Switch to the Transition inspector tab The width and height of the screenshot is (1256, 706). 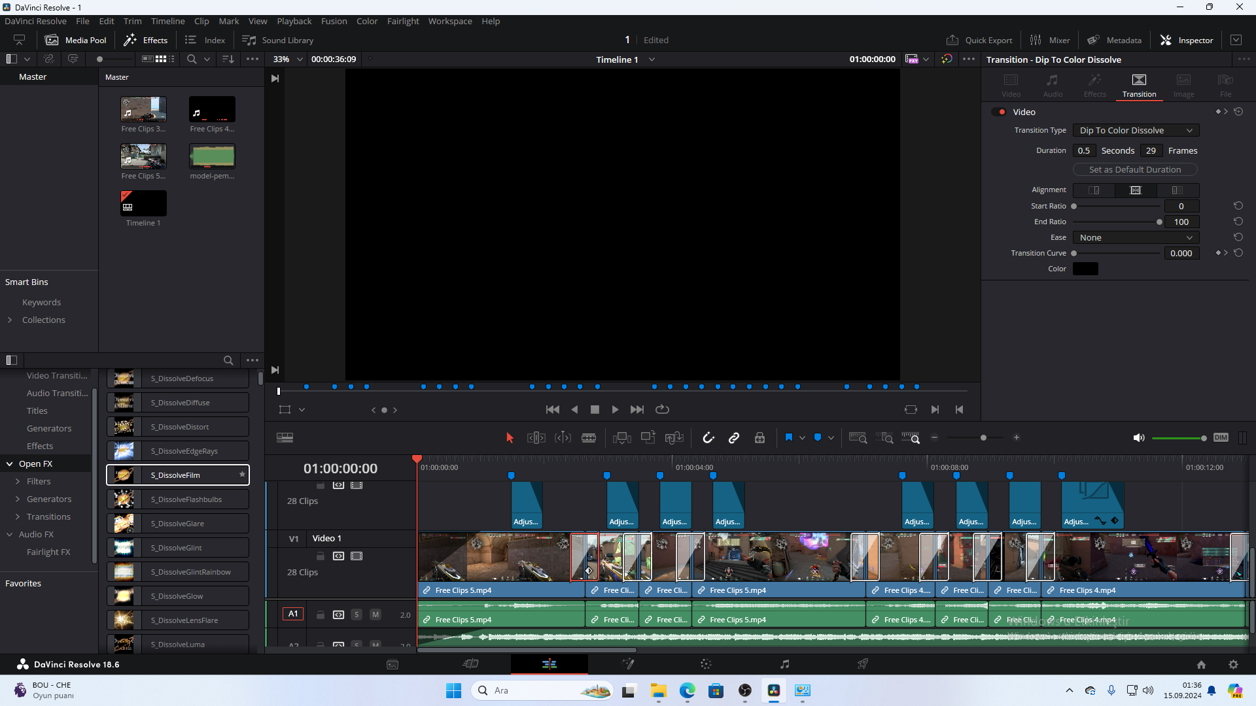click(1139, 85)
